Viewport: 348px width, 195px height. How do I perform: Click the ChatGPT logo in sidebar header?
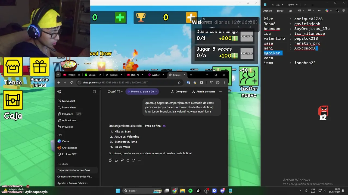click(x=59, y=92)
